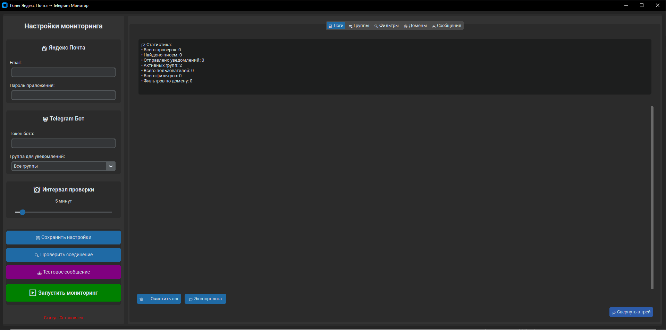Click the trash icon on Очистить лог
This screenshot has width=666, height=330.
pyautogui.click(x=141, y=299)
